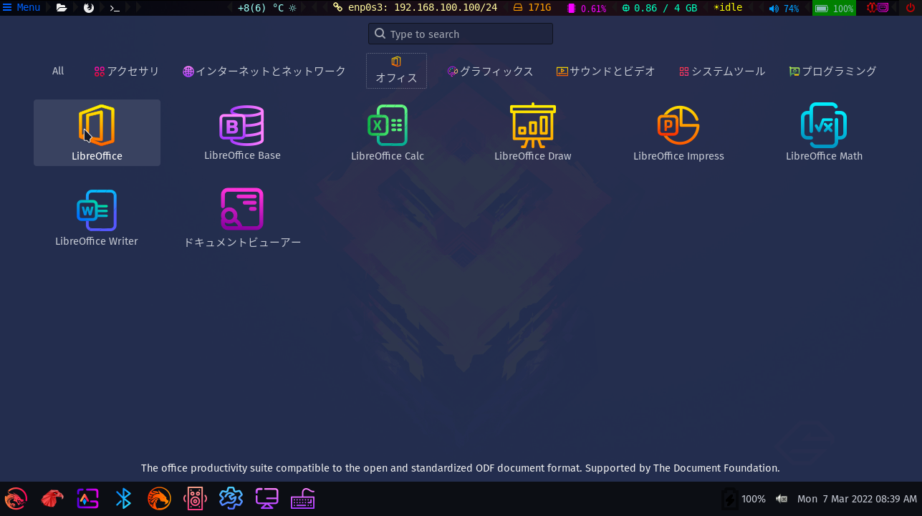Open the speaker audio icon in dock
922x516 pixels.
click(x=195, y=498)
